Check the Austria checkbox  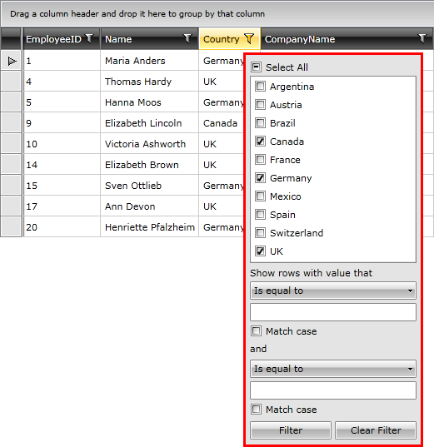(x=260, y=105)
